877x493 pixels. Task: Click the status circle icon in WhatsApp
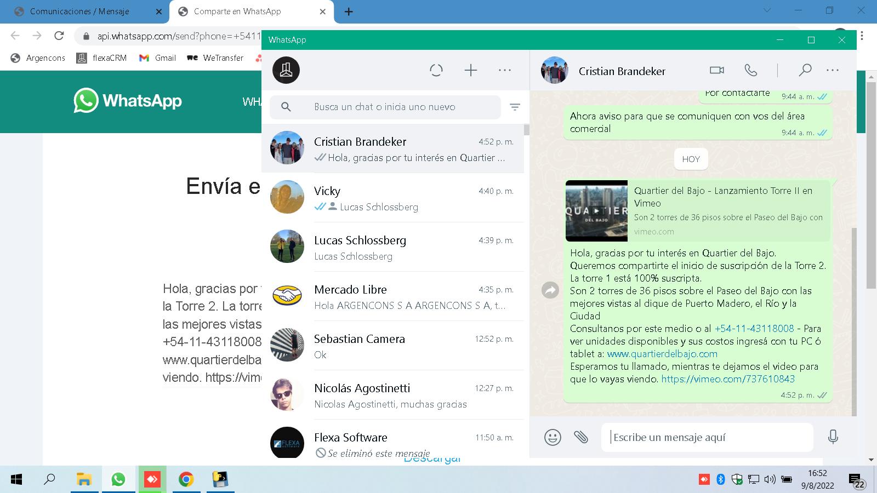[x=436, y=70]
